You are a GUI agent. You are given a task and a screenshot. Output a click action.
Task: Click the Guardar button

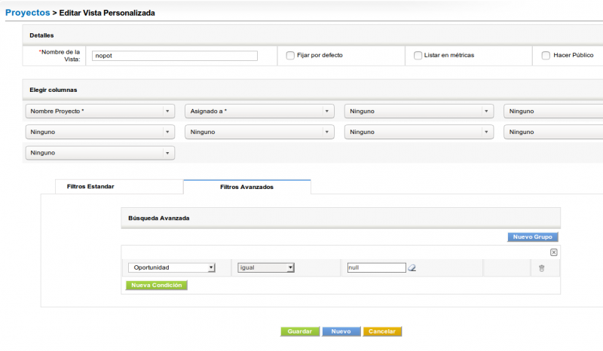[300, 331]
